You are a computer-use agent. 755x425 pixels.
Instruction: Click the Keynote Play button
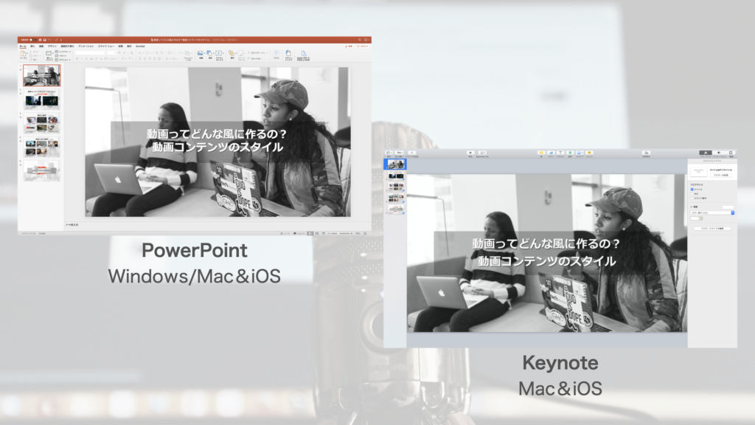coord(470,153)
